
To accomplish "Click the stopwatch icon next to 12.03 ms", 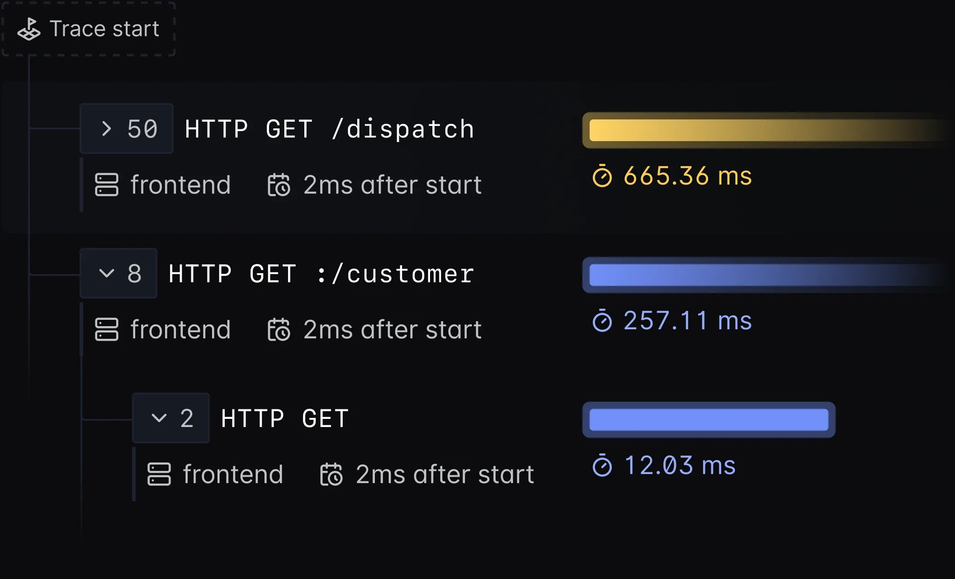I will (x=602, y=465).
